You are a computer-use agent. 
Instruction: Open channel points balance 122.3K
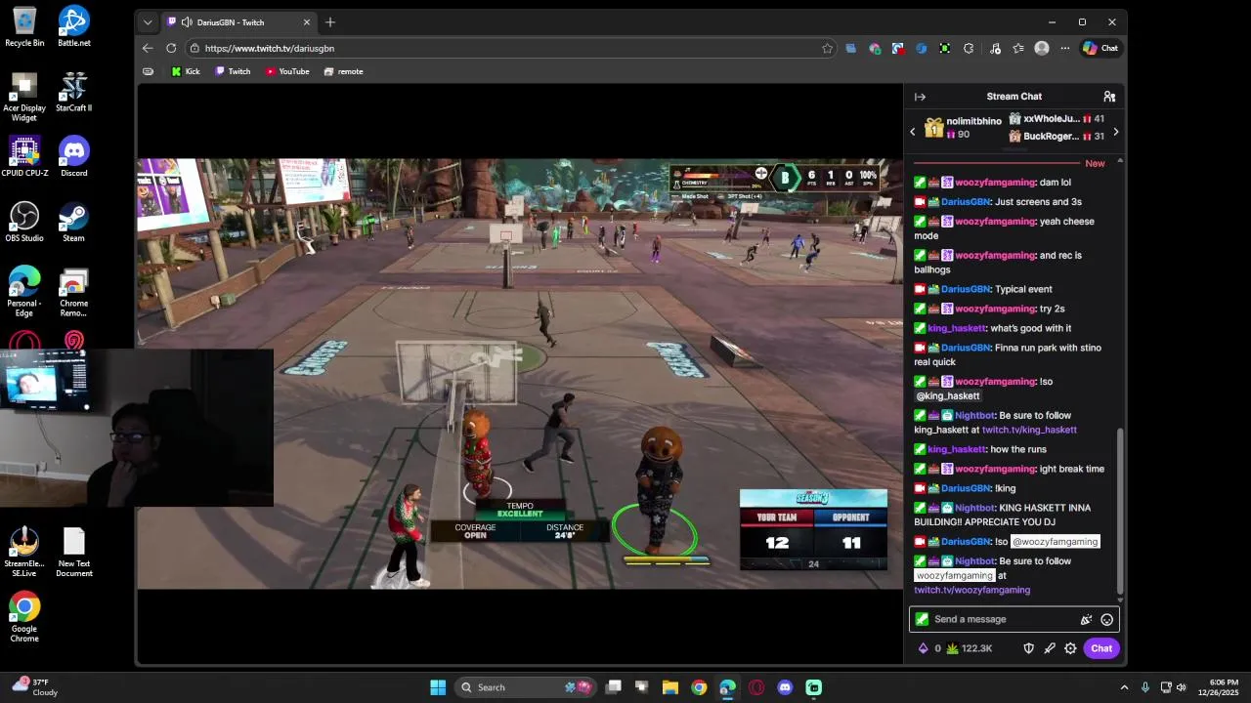(970, 648)
